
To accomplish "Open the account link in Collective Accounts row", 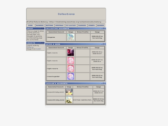I will pos(51,37).
